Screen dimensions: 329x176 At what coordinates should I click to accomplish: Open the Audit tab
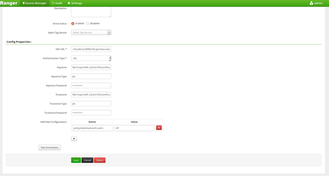coord(57,3)
